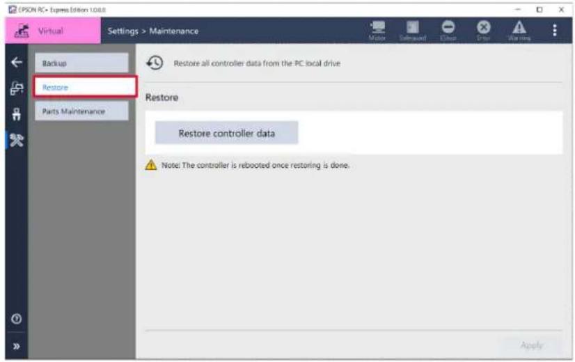This screenshot has height=362, width=575.
Task: Expand the sidebar with double chevron
Action: (x=17, y=346)
